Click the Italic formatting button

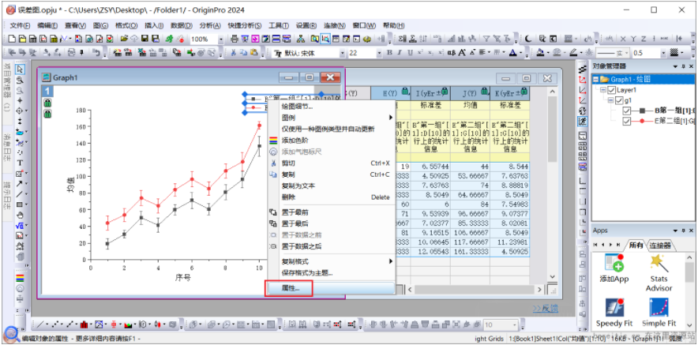click(x=400, y=53)
